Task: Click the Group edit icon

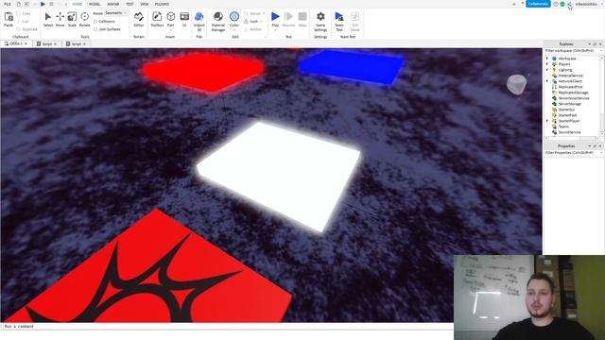Action: (246, 13)
